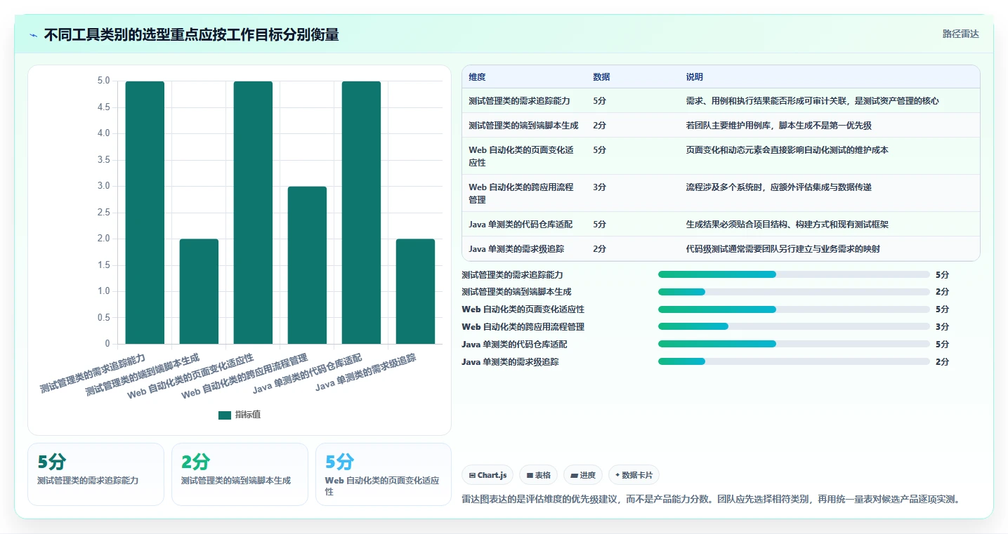Image resolution: width=1008 pixels, height=534 pixels.
Task: Click the 2.5 tick on the chart y-axis
Action: coord(103,212)
